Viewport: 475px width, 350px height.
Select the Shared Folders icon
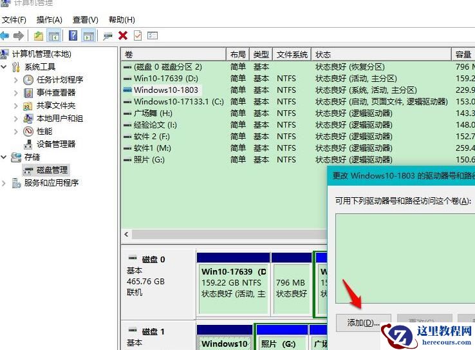[28, 106]
